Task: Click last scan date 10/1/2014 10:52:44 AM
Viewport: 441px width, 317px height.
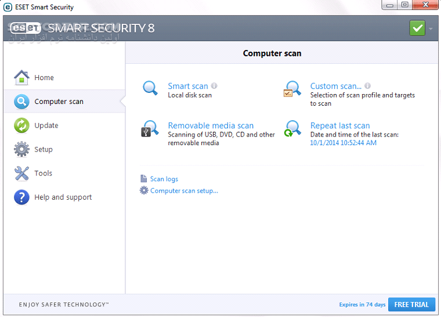Action: (343, 143)
